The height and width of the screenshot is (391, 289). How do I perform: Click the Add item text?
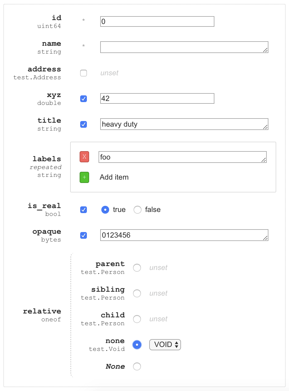click(x=114, y=177)
